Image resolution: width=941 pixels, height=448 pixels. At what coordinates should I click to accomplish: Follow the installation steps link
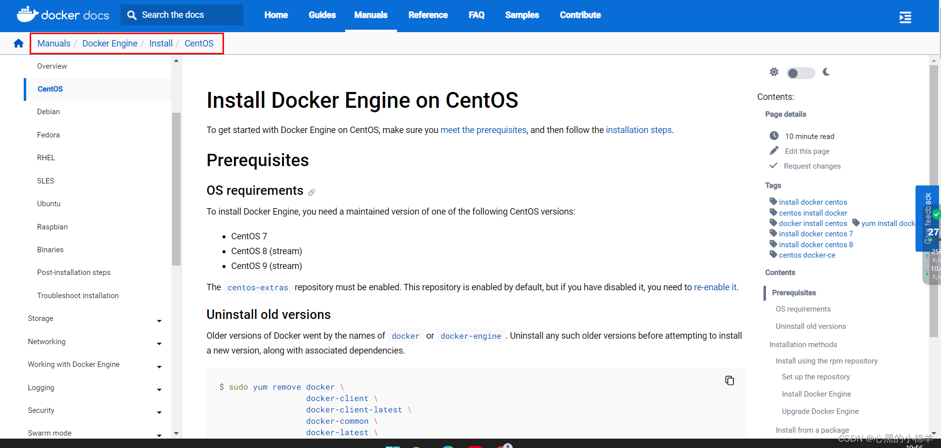639,130
